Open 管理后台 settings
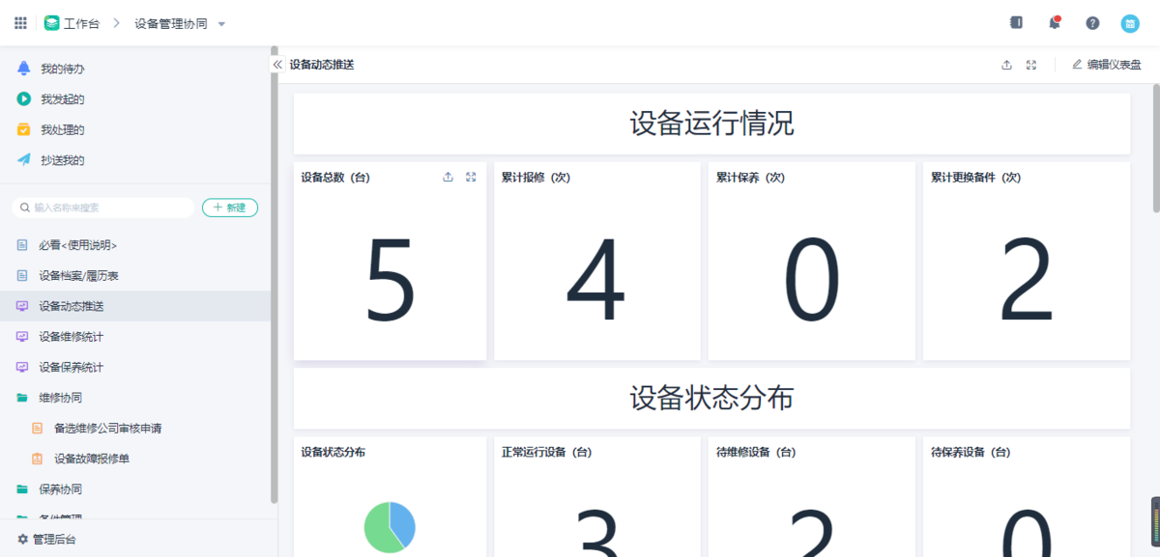 46,540
